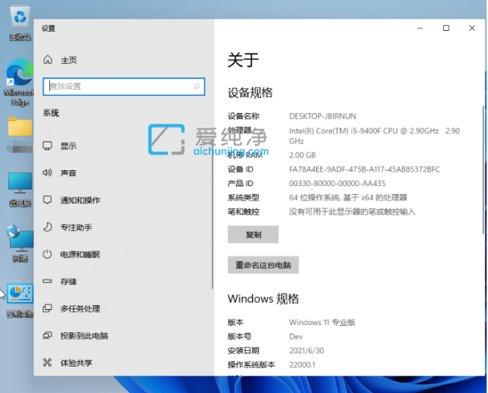Click the 系统 category label in sidebar

point(51,112)
